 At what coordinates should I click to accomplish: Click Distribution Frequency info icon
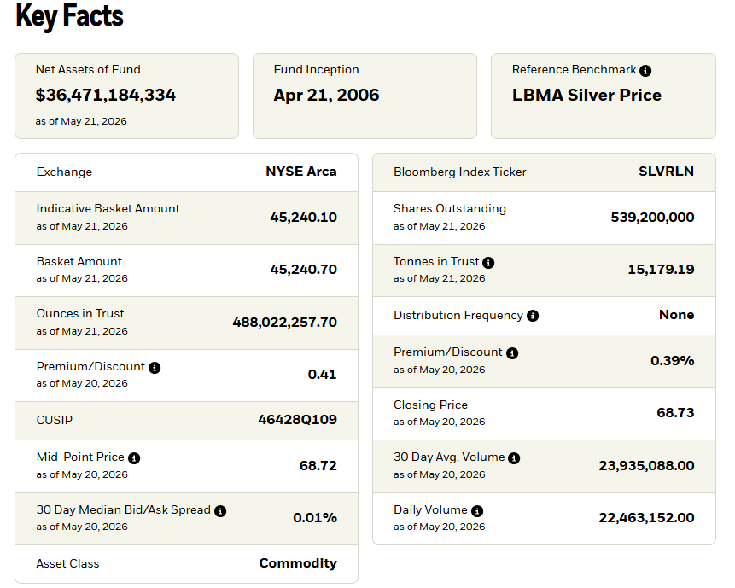(x=533, y=316)
